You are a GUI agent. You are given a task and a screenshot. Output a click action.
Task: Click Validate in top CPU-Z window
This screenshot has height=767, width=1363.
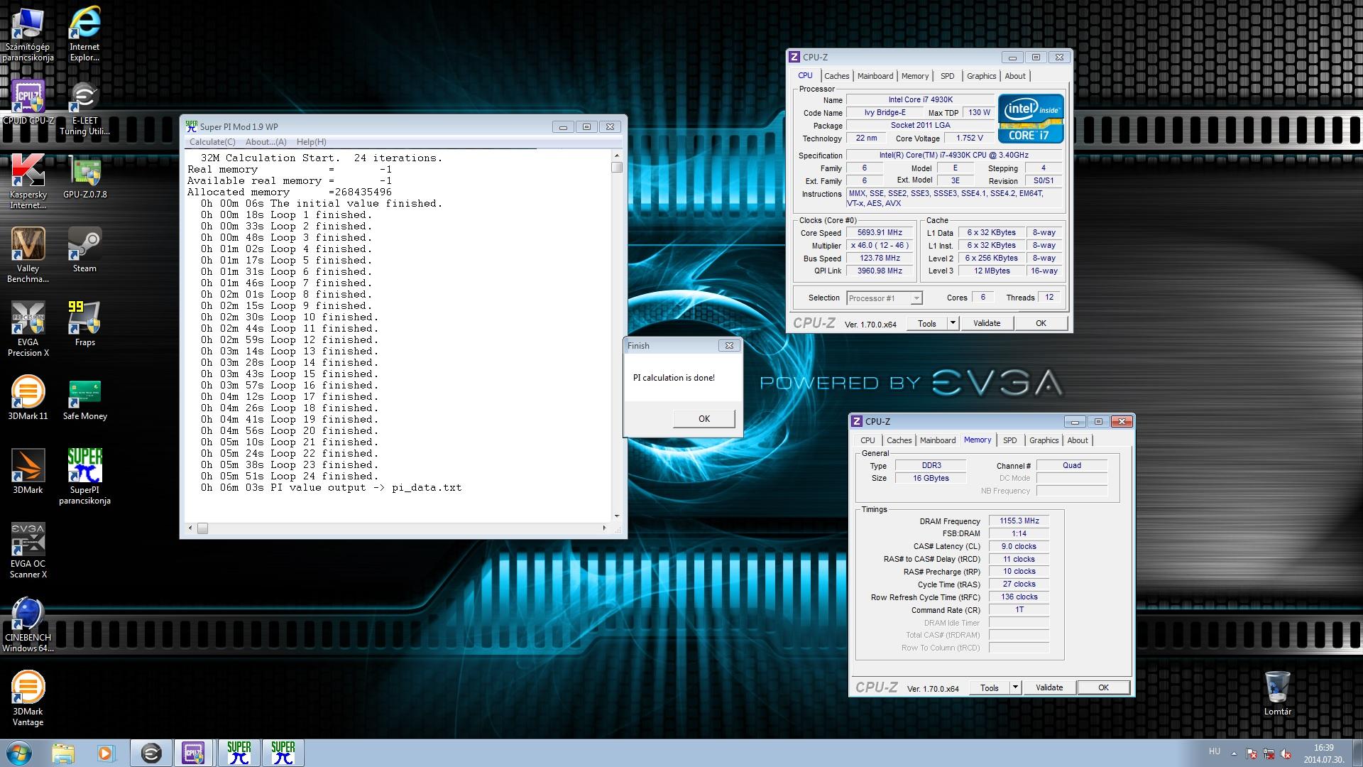[x=987, y=323]
